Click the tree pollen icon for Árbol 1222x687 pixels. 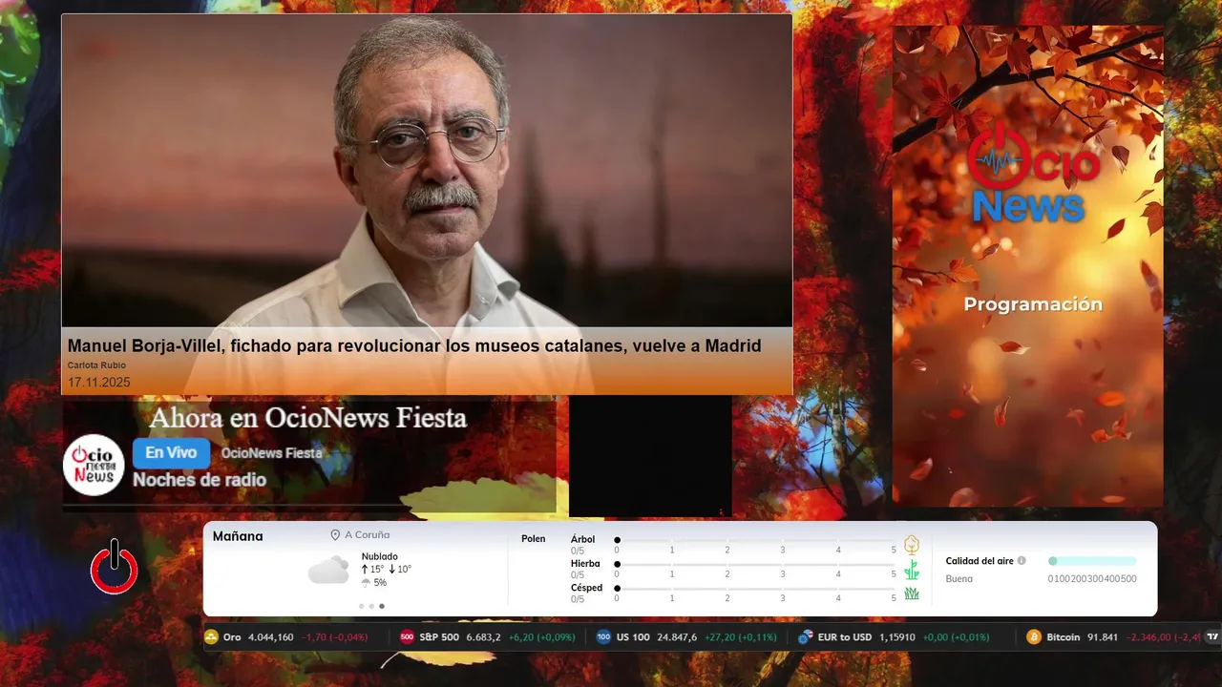(912, 545)
